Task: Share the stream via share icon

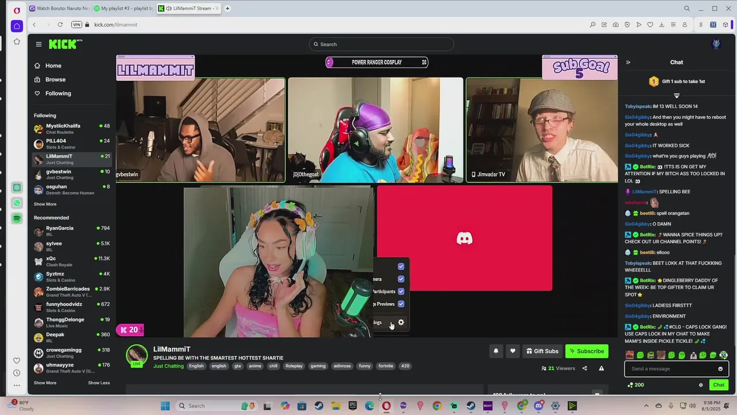Action: point(584,368)
